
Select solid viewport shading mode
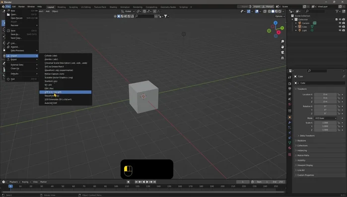[273, 11]
